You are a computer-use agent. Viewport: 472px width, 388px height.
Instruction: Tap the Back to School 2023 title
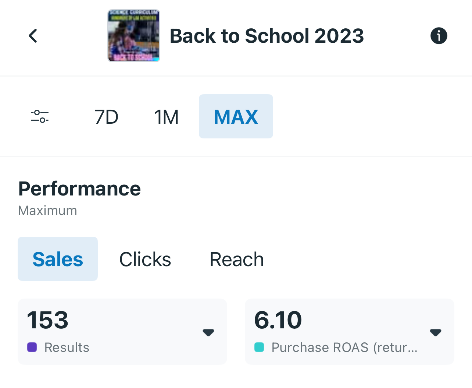(267, 36)
